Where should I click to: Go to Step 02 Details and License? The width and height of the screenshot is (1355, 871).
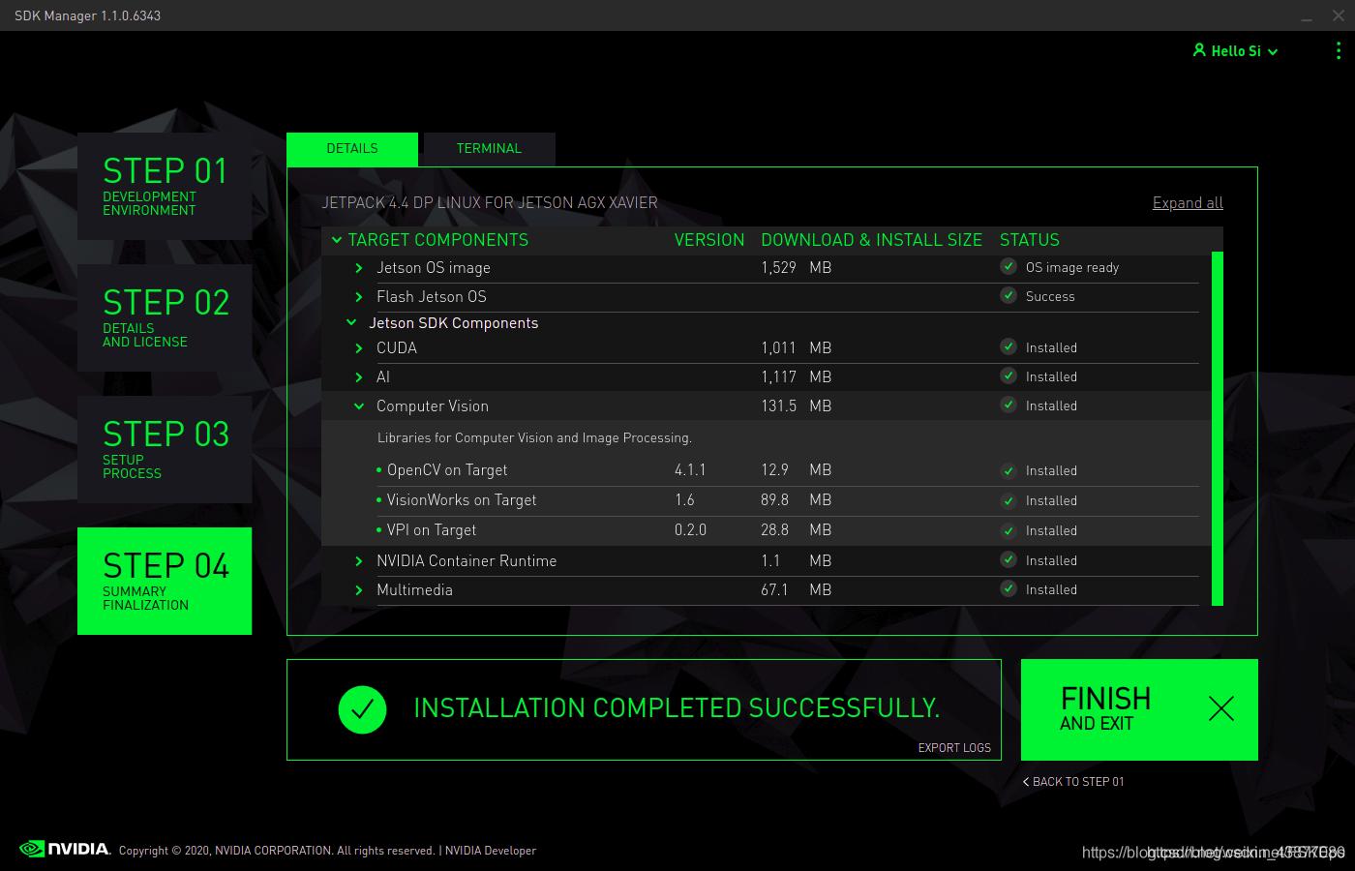click(x=165, y=317)
